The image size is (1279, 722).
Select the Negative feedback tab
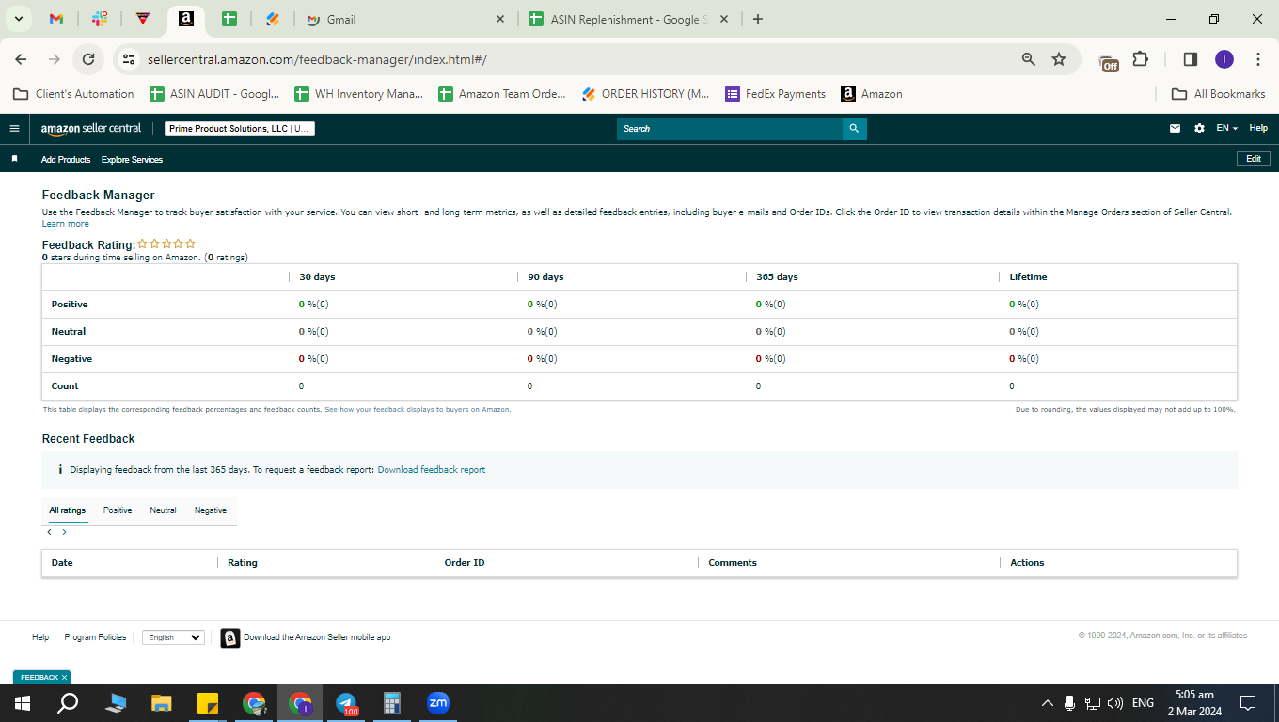tap(211, 510)
